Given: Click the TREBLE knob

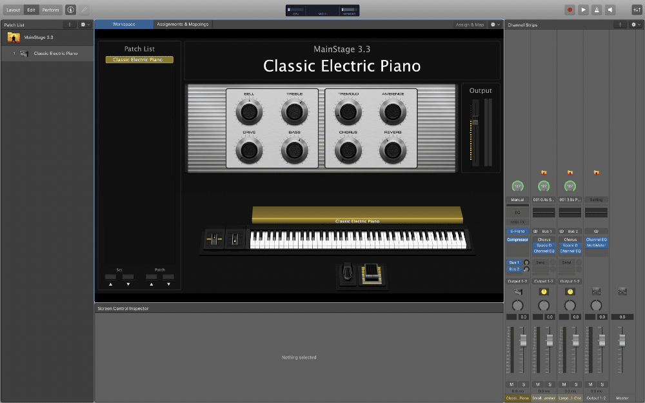Looking at the screenshot, I should (295, 112).
